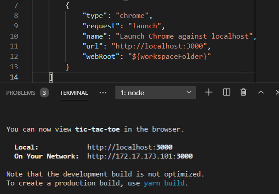
Task: Click the closing brace on line 13
Action: coord(68,67)
